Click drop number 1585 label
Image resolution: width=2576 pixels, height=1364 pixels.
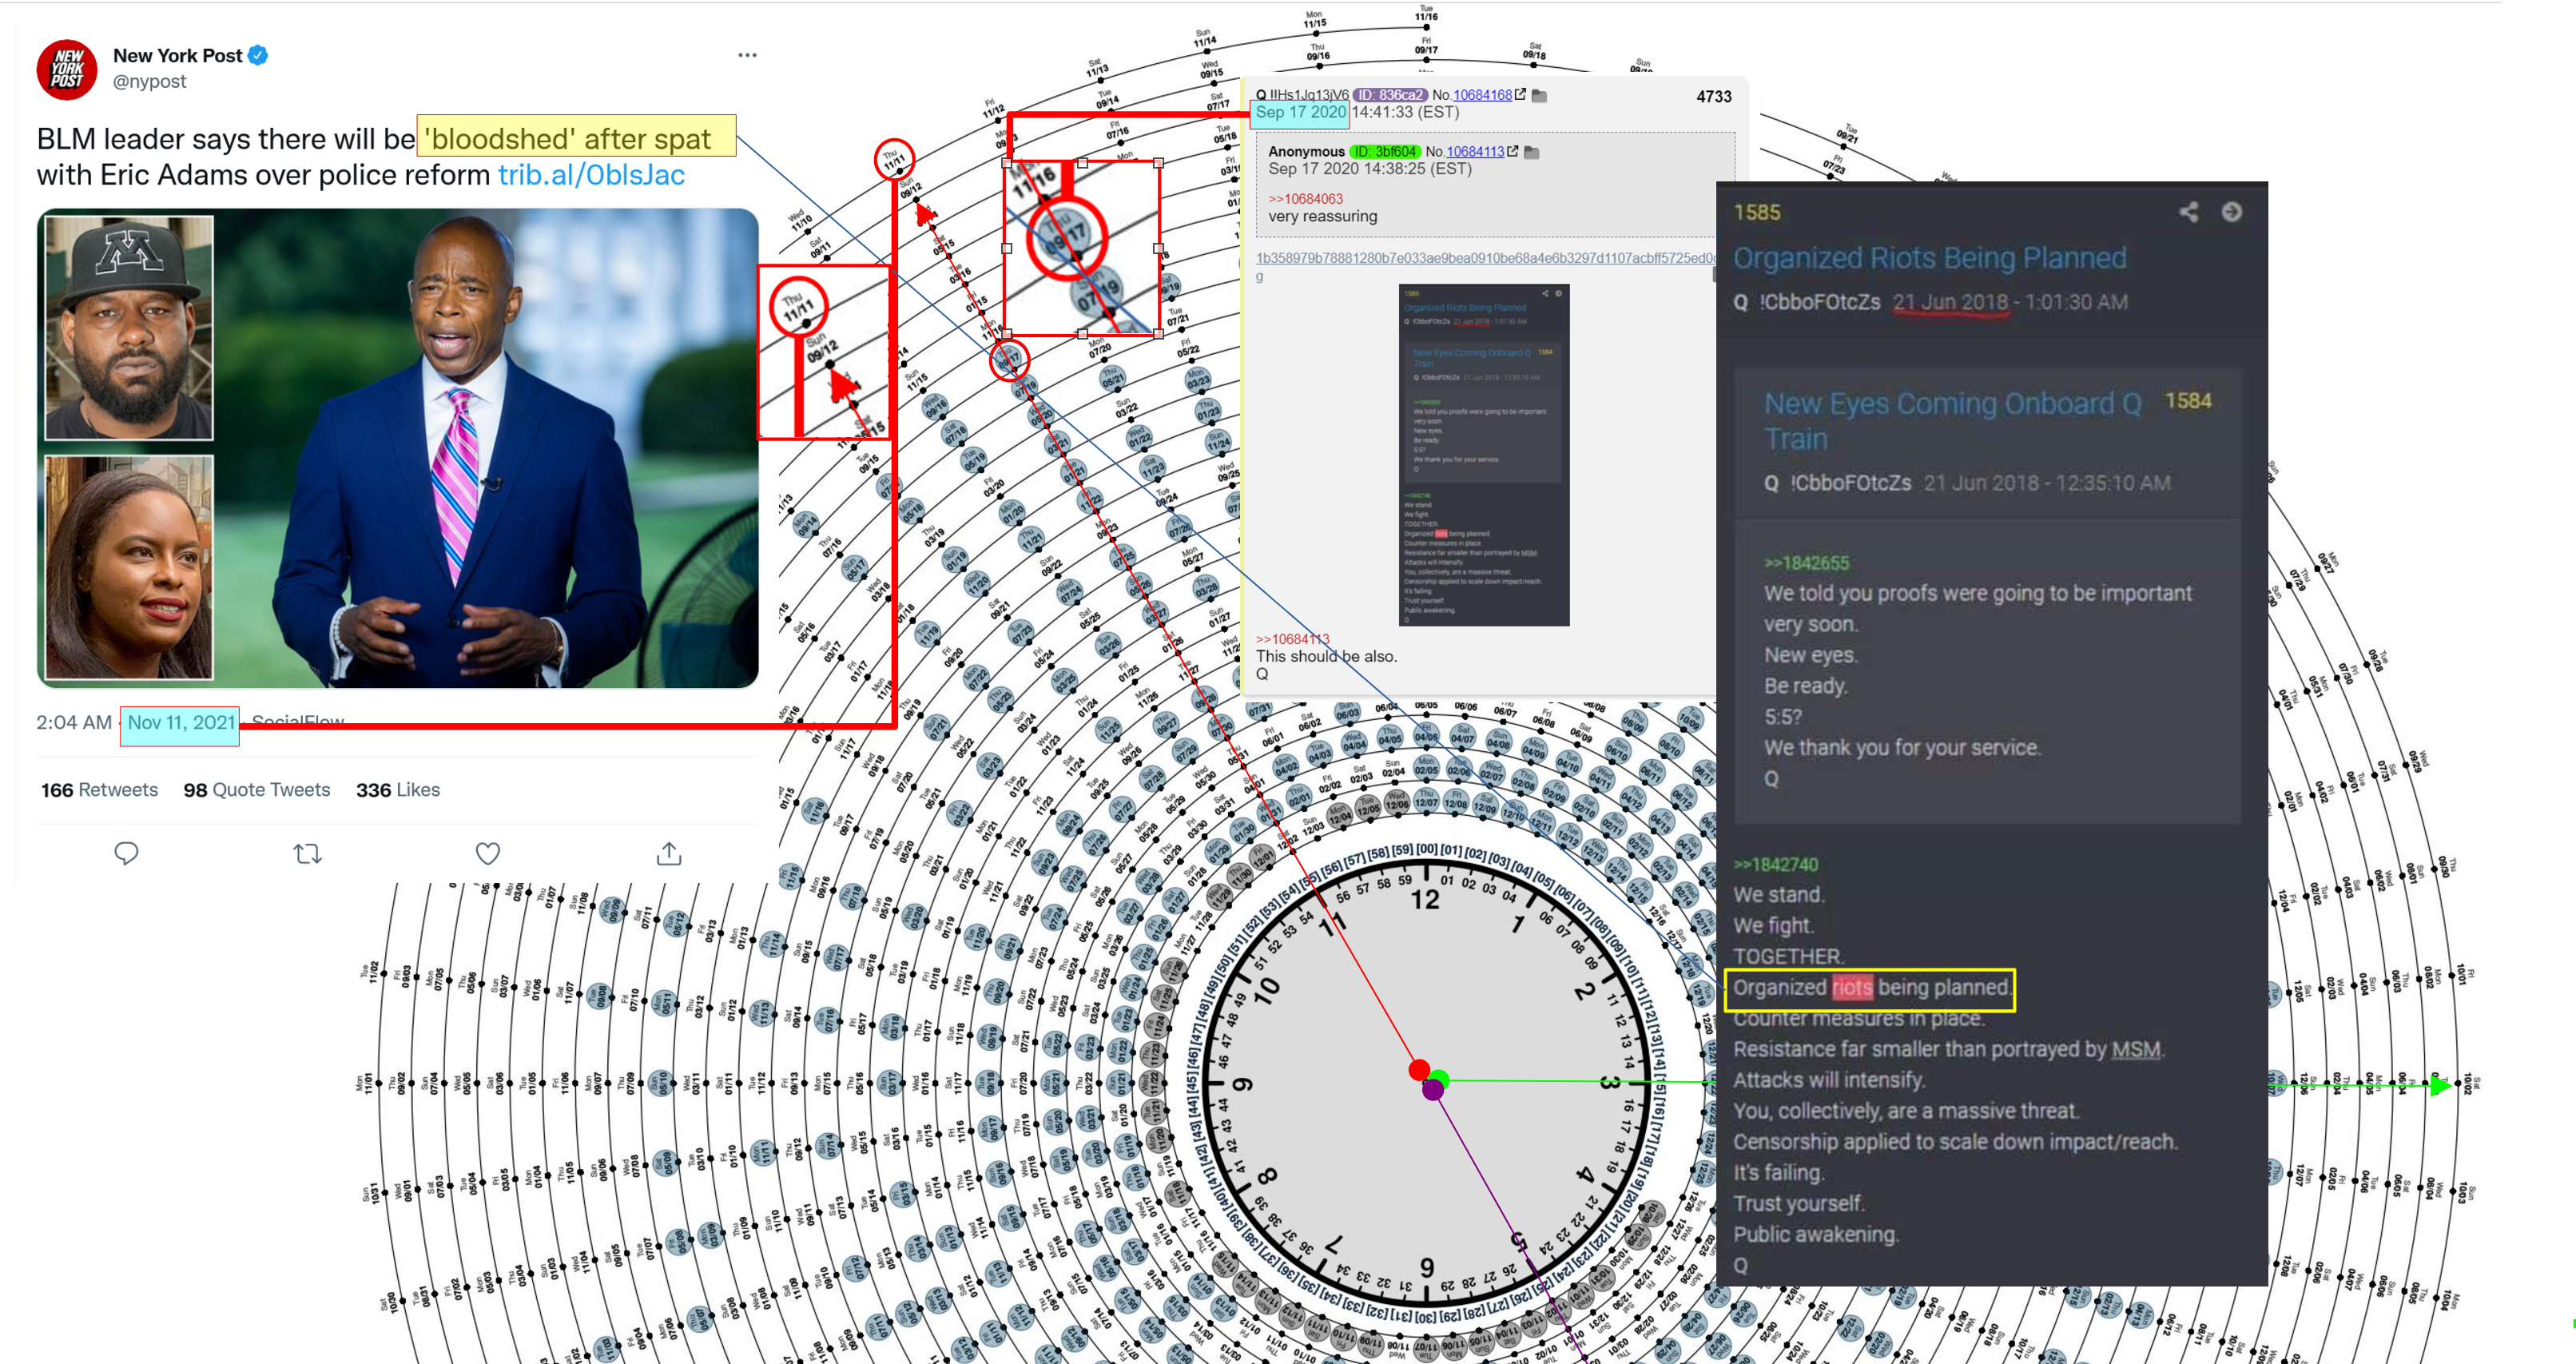1757,212
